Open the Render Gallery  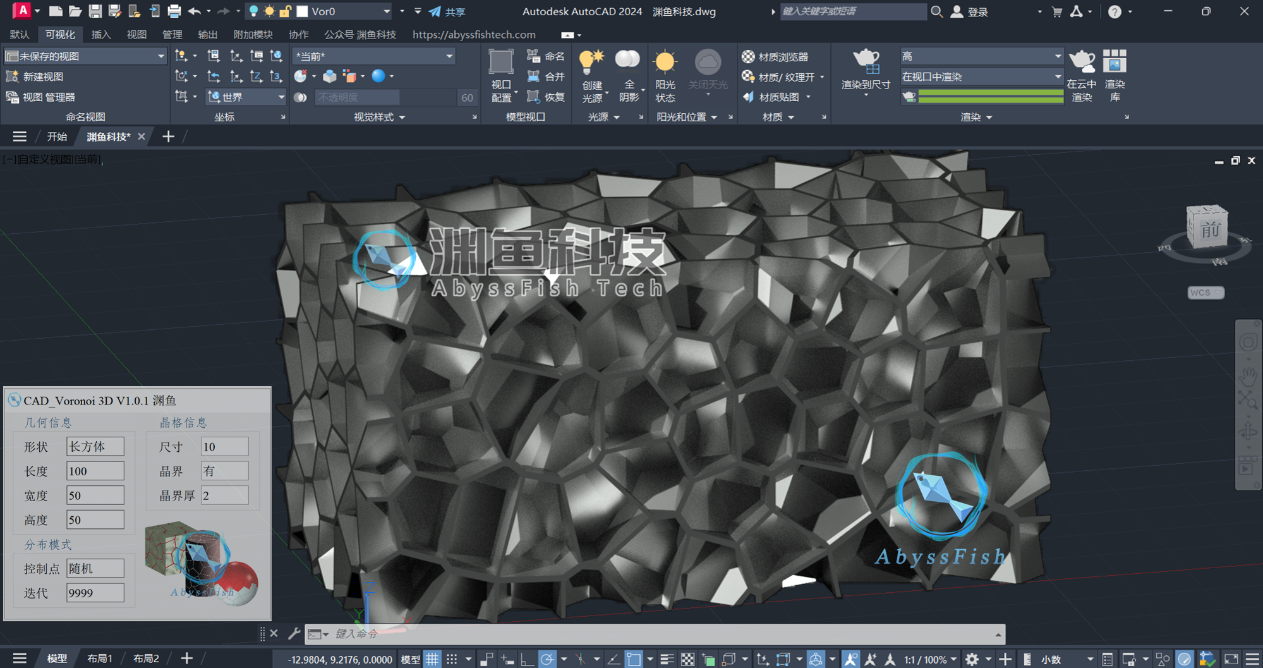[1115, 76]
